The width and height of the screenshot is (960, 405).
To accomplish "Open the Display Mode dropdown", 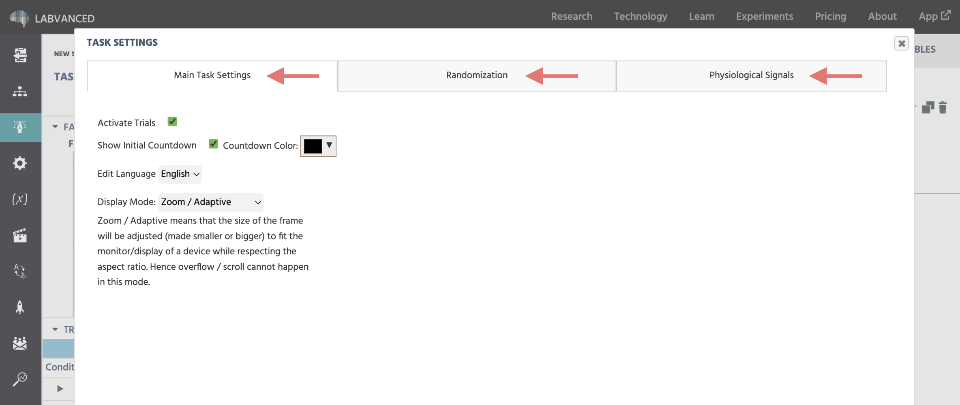I will (210, 202).
